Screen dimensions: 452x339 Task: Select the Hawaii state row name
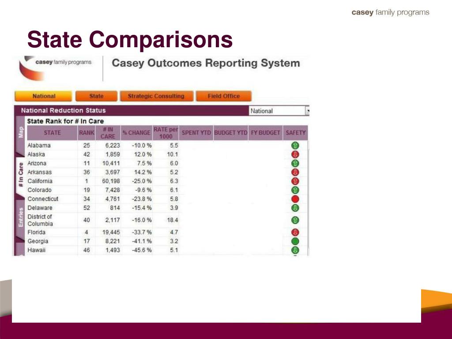click(36, 250)
